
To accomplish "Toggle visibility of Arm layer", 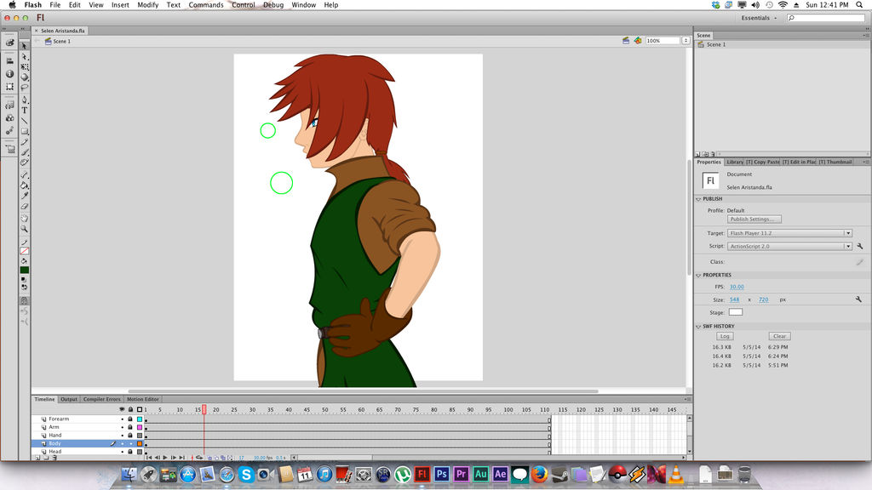I will 123,427.
